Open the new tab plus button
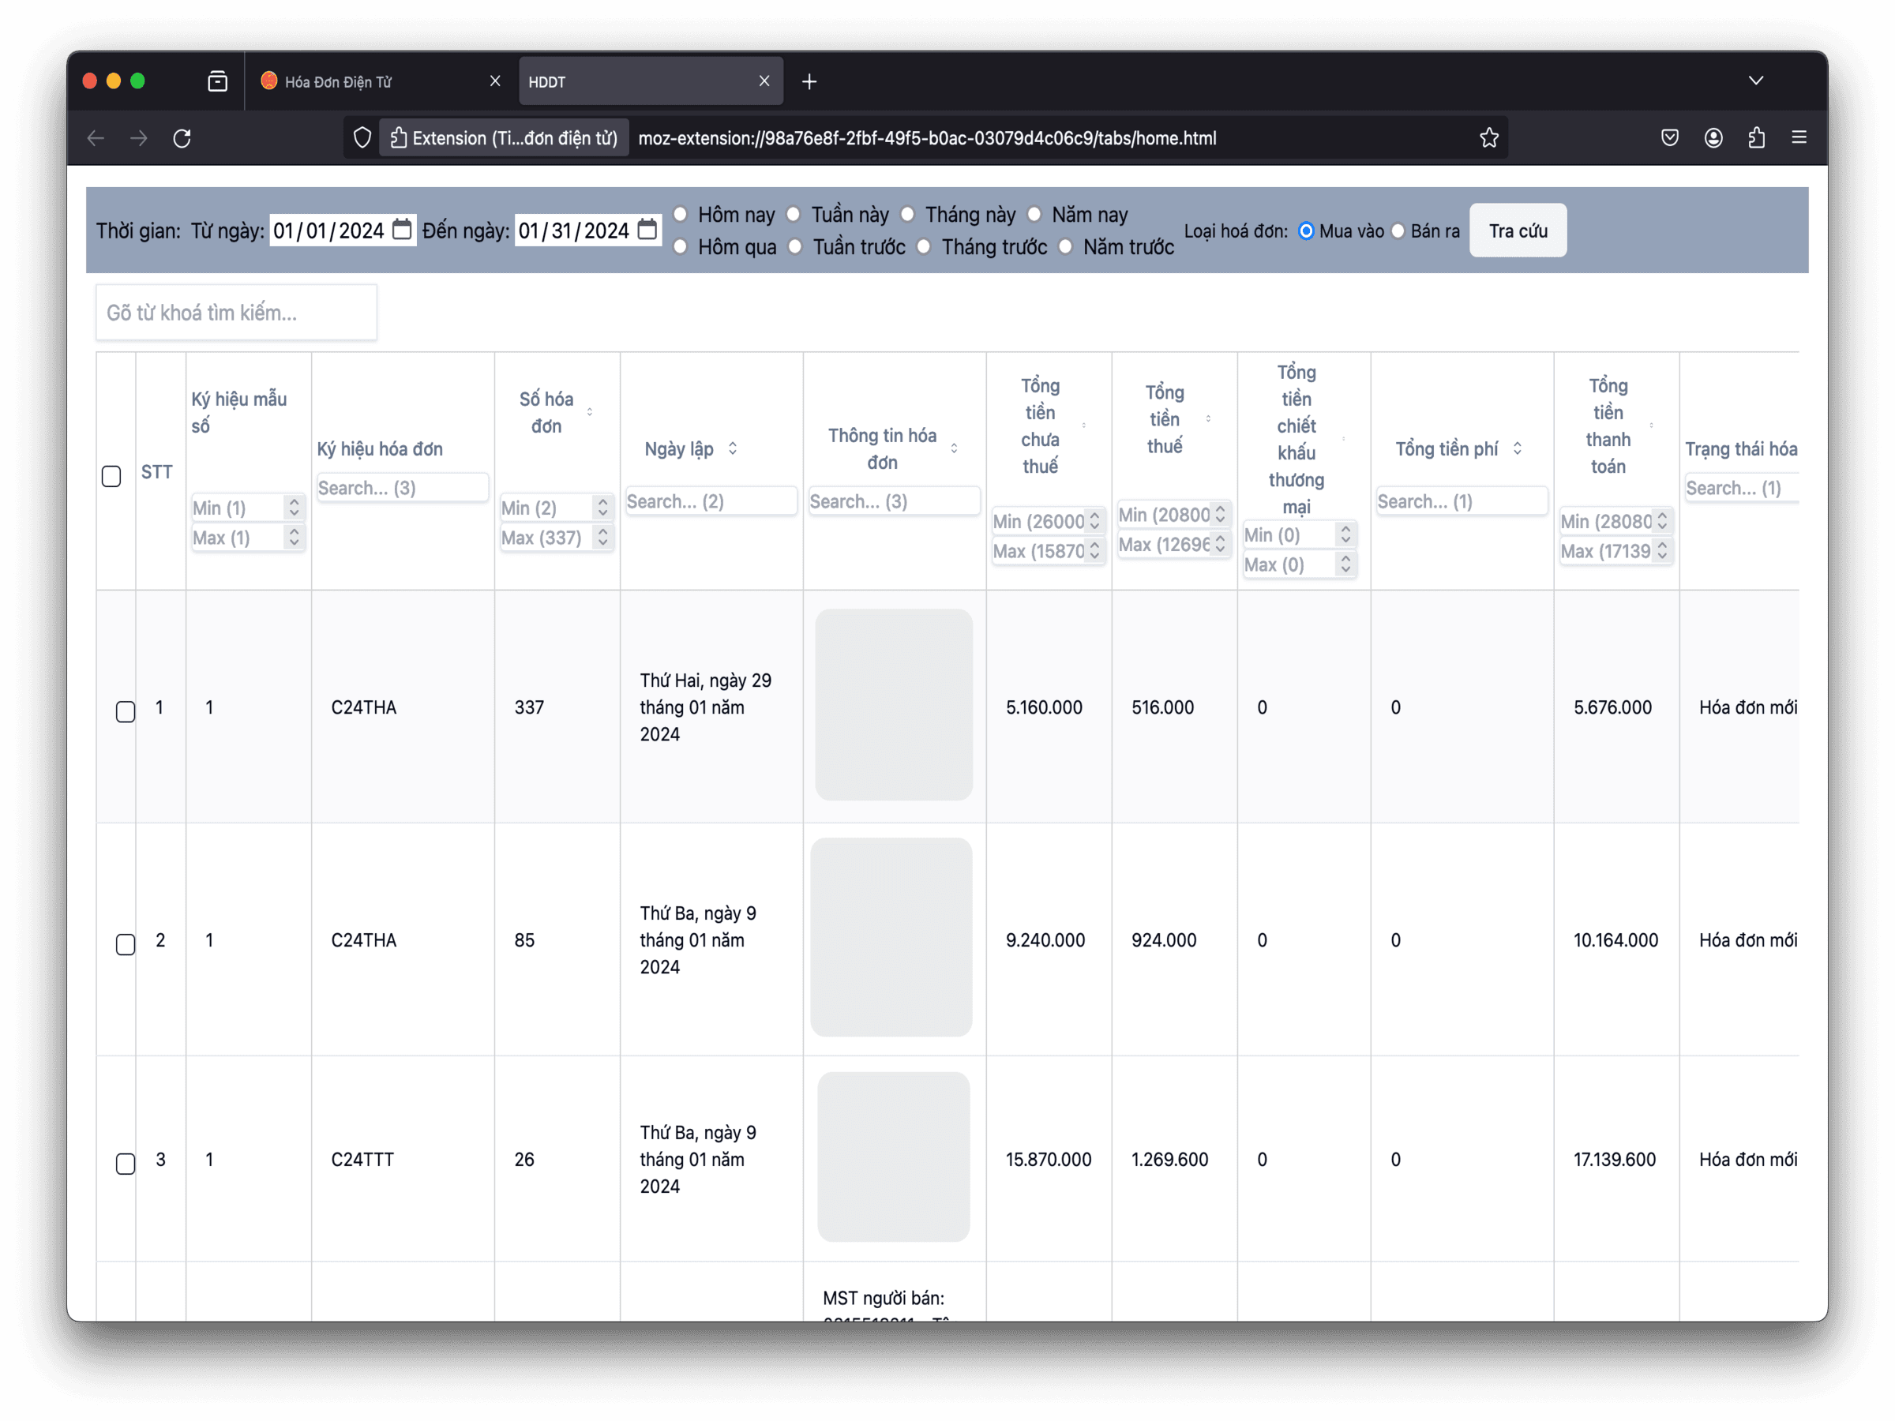 pos(809,81)
